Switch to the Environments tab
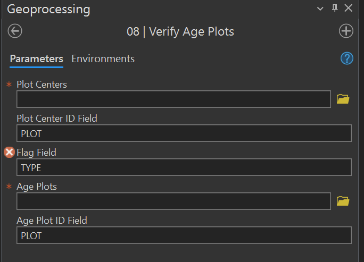Screen dimensions: 364x262 [x=103, y=58]
